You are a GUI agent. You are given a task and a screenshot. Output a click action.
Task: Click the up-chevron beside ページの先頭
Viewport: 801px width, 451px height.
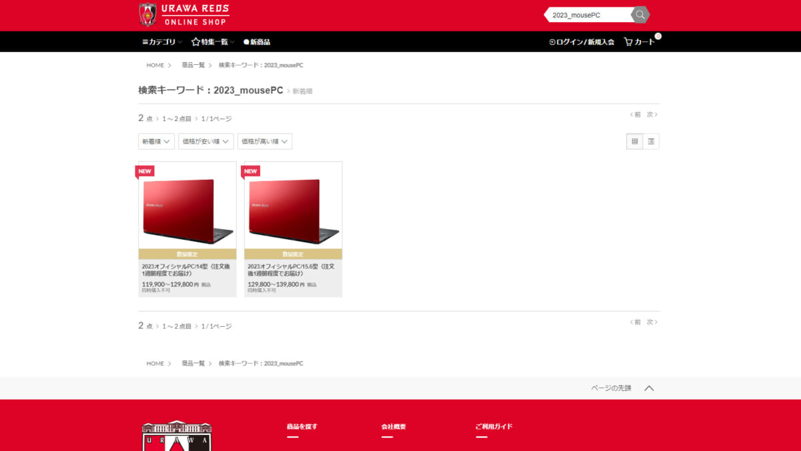[649, 388]
